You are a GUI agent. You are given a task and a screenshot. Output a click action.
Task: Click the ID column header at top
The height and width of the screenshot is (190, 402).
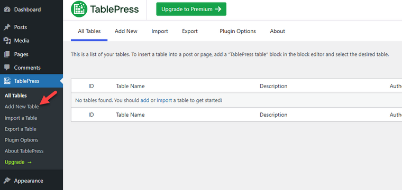tap(92, 86)
